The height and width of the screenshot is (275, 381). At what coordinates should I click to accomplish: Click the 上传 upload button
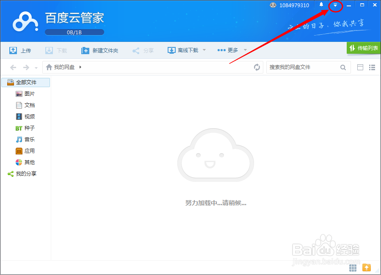coord(20,50)
